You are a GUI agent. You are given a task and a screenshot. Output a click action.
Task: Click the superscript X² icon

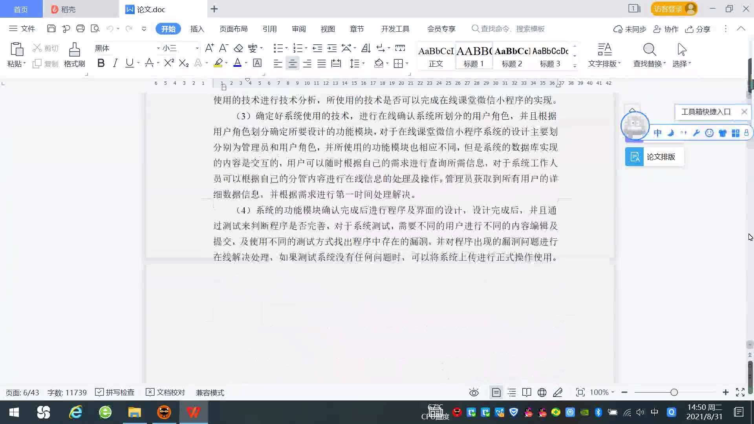tap(169, 63)
